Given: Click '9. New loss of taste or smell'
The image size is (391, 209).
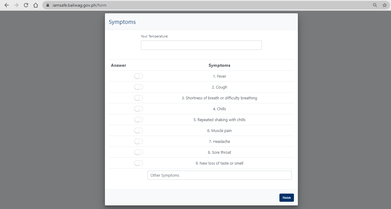Looking at the screenshot, I should [x=220, y=163].
